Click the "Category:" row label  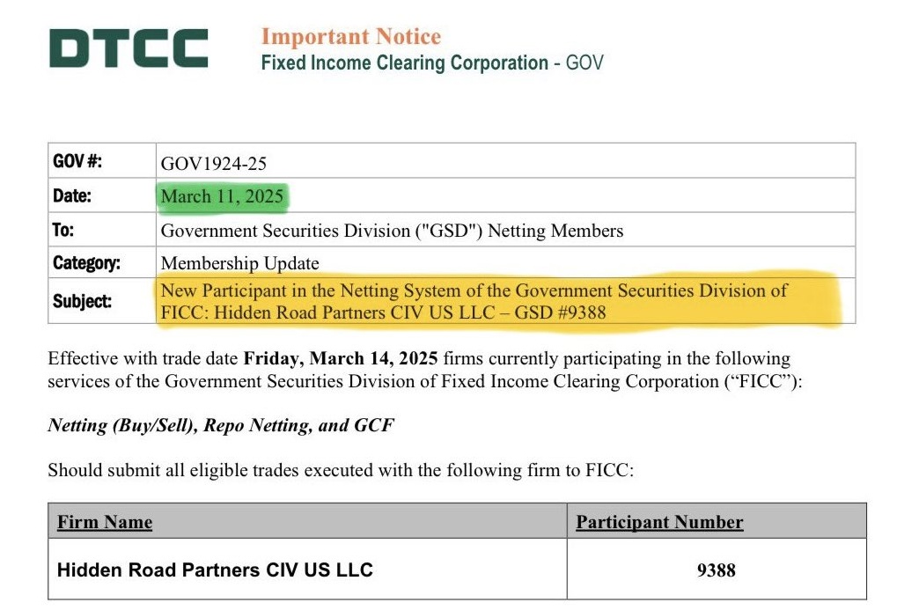coord(86,263)
